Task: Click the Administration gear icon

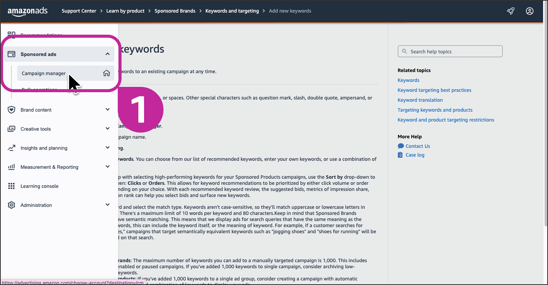Action: (11, 205)
